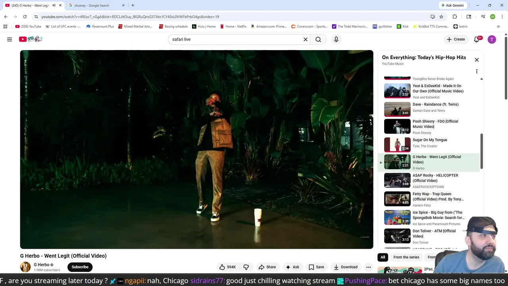Open playlist options three-dot menu

click(477, 71)
